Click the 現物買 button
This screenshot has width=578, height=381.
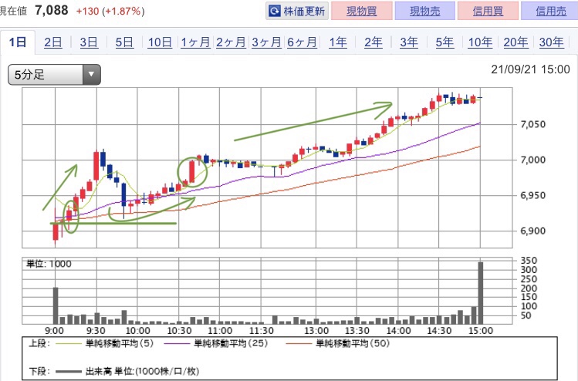362,11
